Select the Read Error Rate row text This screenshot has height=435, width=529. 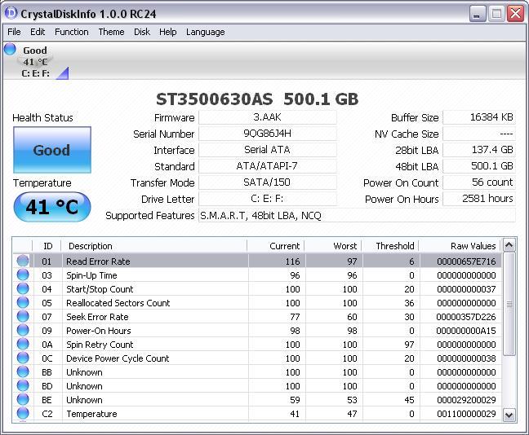(x=98, y=261)
